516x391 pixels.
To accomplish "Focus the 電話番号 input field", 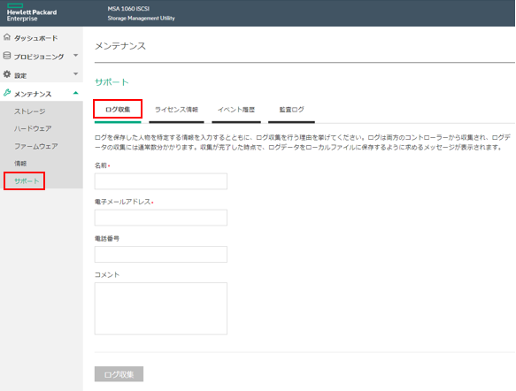I will (160, 254).
